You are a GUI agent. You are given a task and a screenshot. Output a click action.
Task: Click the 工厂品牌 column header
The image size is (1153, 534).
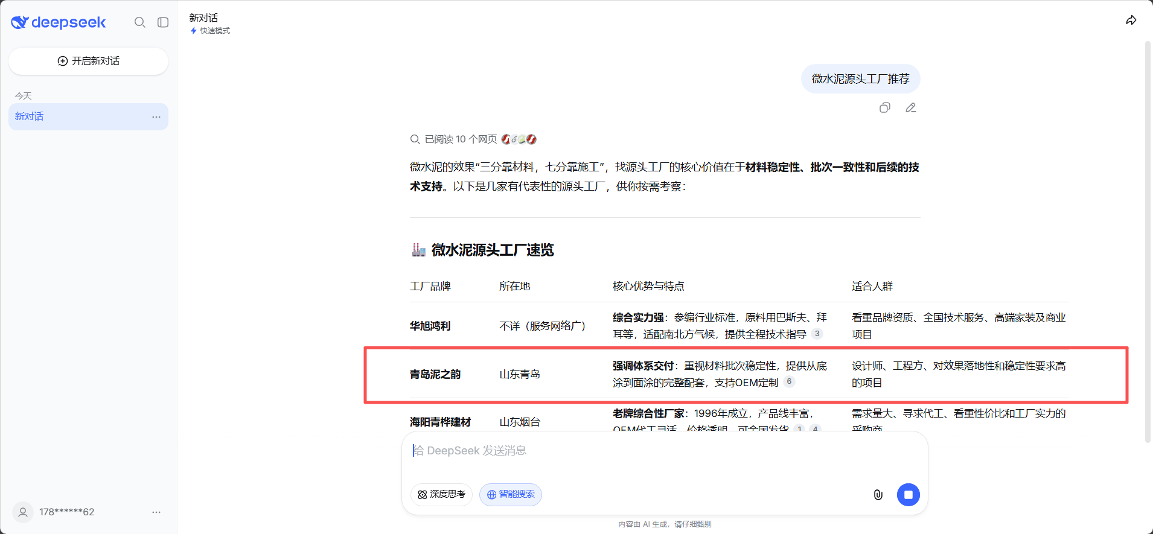[430, 286]
